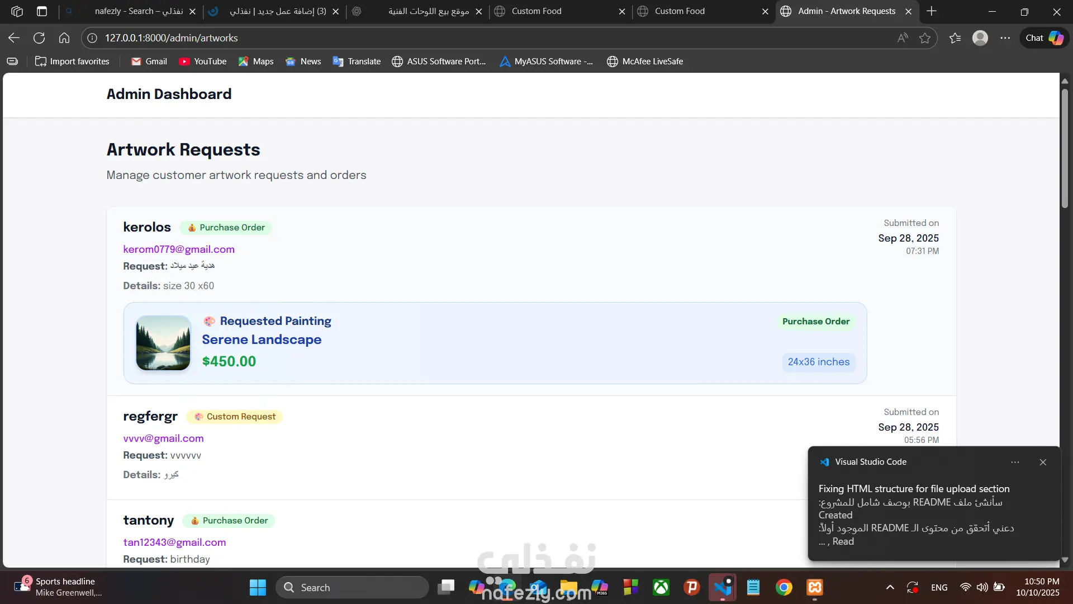Show hidden system tray icons chevron

890,587
